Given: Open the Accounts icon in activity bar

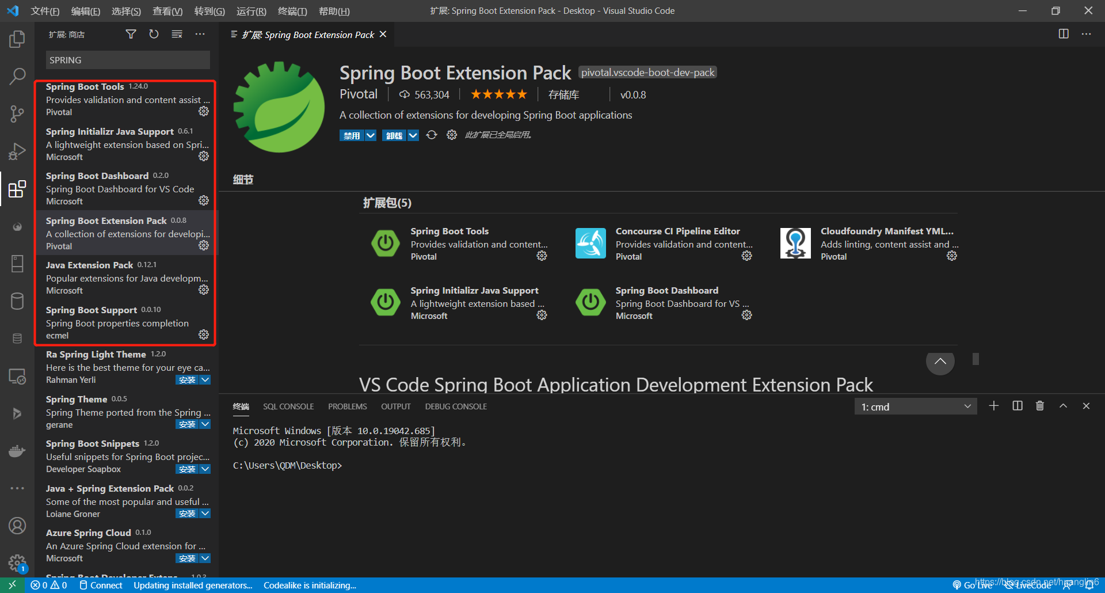Looking at the screenshot, I should click(17, 525).
